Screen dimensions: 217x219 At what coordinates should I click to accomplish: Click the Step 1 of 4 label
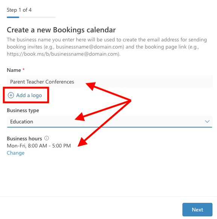click(x=19, y=10)
